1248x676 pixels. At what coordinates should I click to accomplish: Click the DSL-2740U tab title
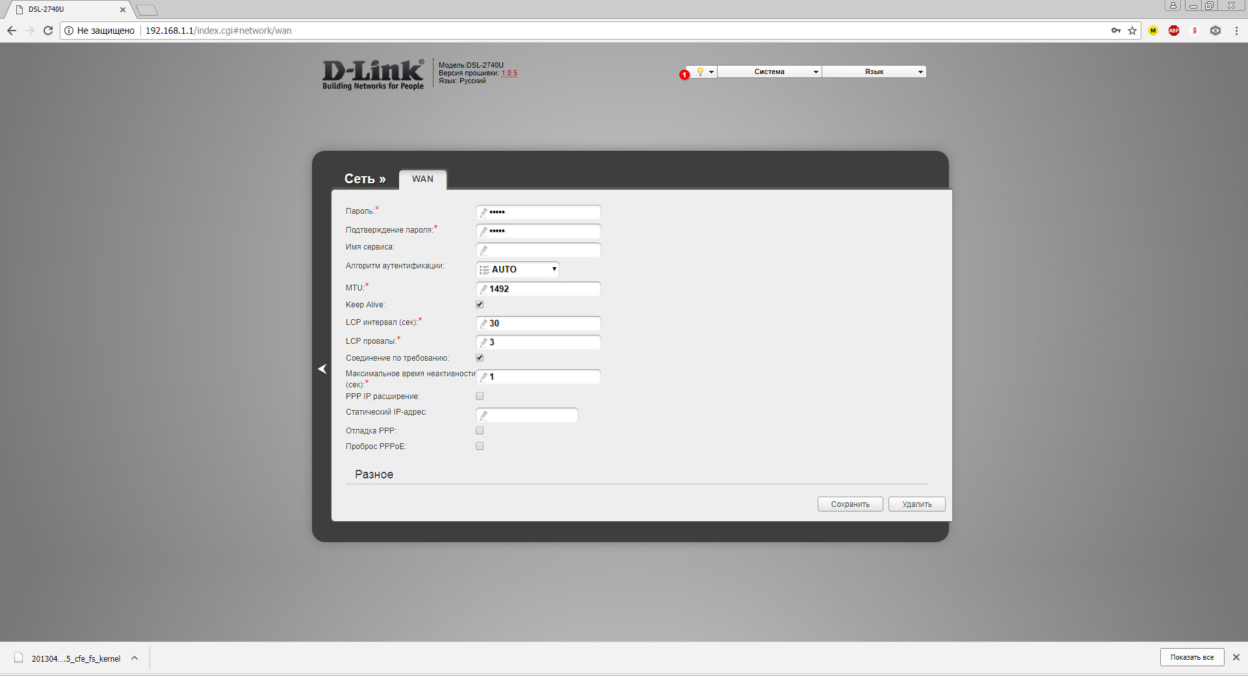tap(46, 10)
